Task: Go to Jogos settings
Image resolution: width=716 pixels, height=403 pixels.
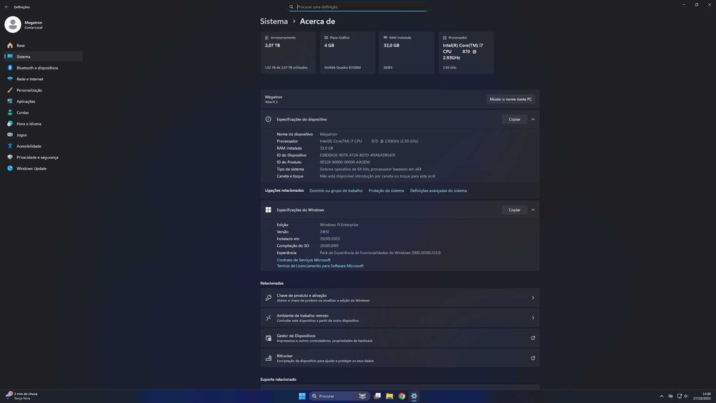Action: point(43,135)
